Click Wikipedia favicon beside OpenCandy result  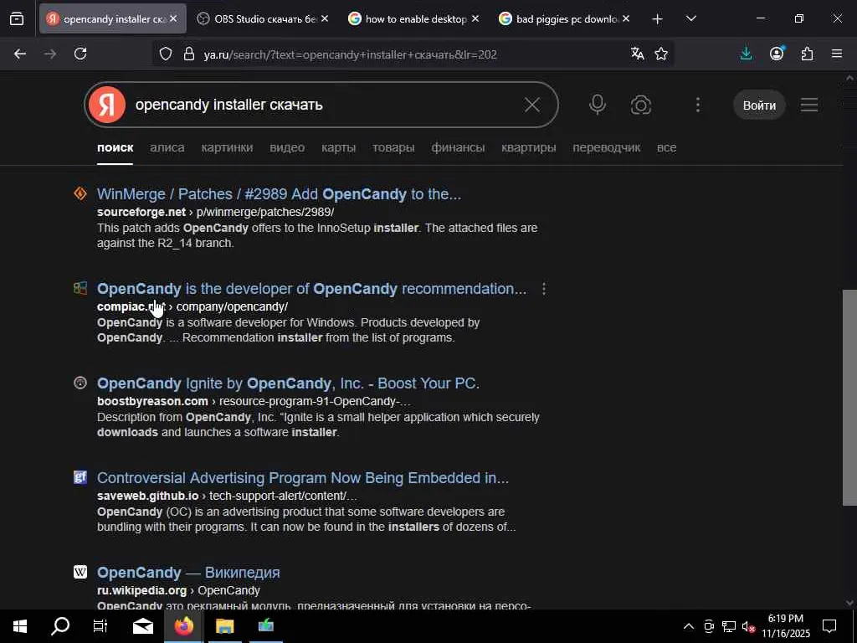pos(80,572)
